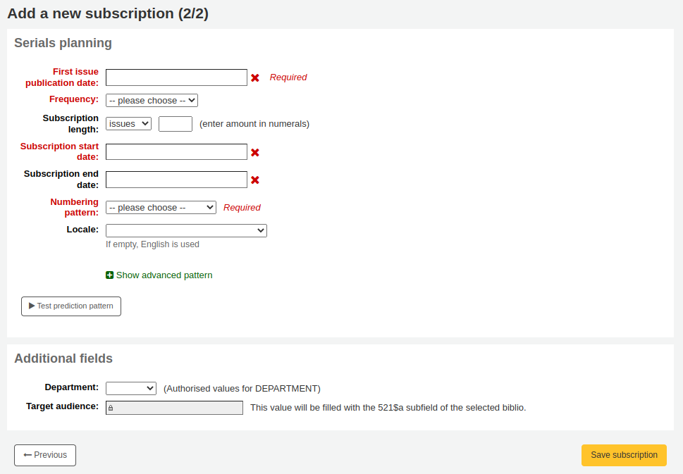Click the first issue publication date field
683x474 pixels.
point(176,77)
